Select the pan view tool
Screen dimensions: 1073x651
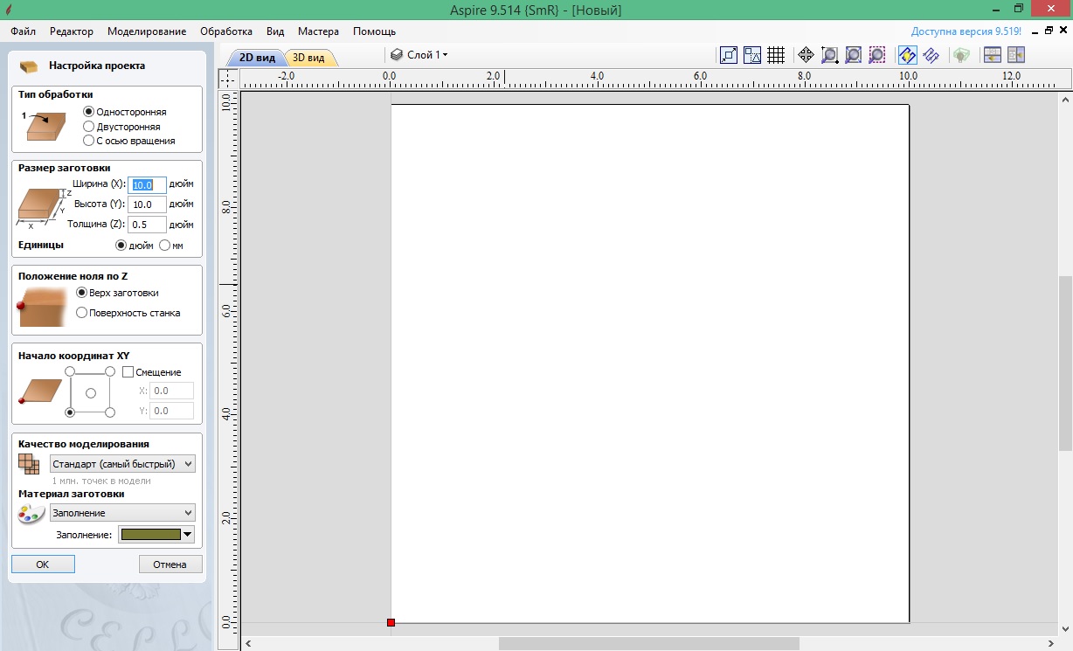(x=806, y=55)
